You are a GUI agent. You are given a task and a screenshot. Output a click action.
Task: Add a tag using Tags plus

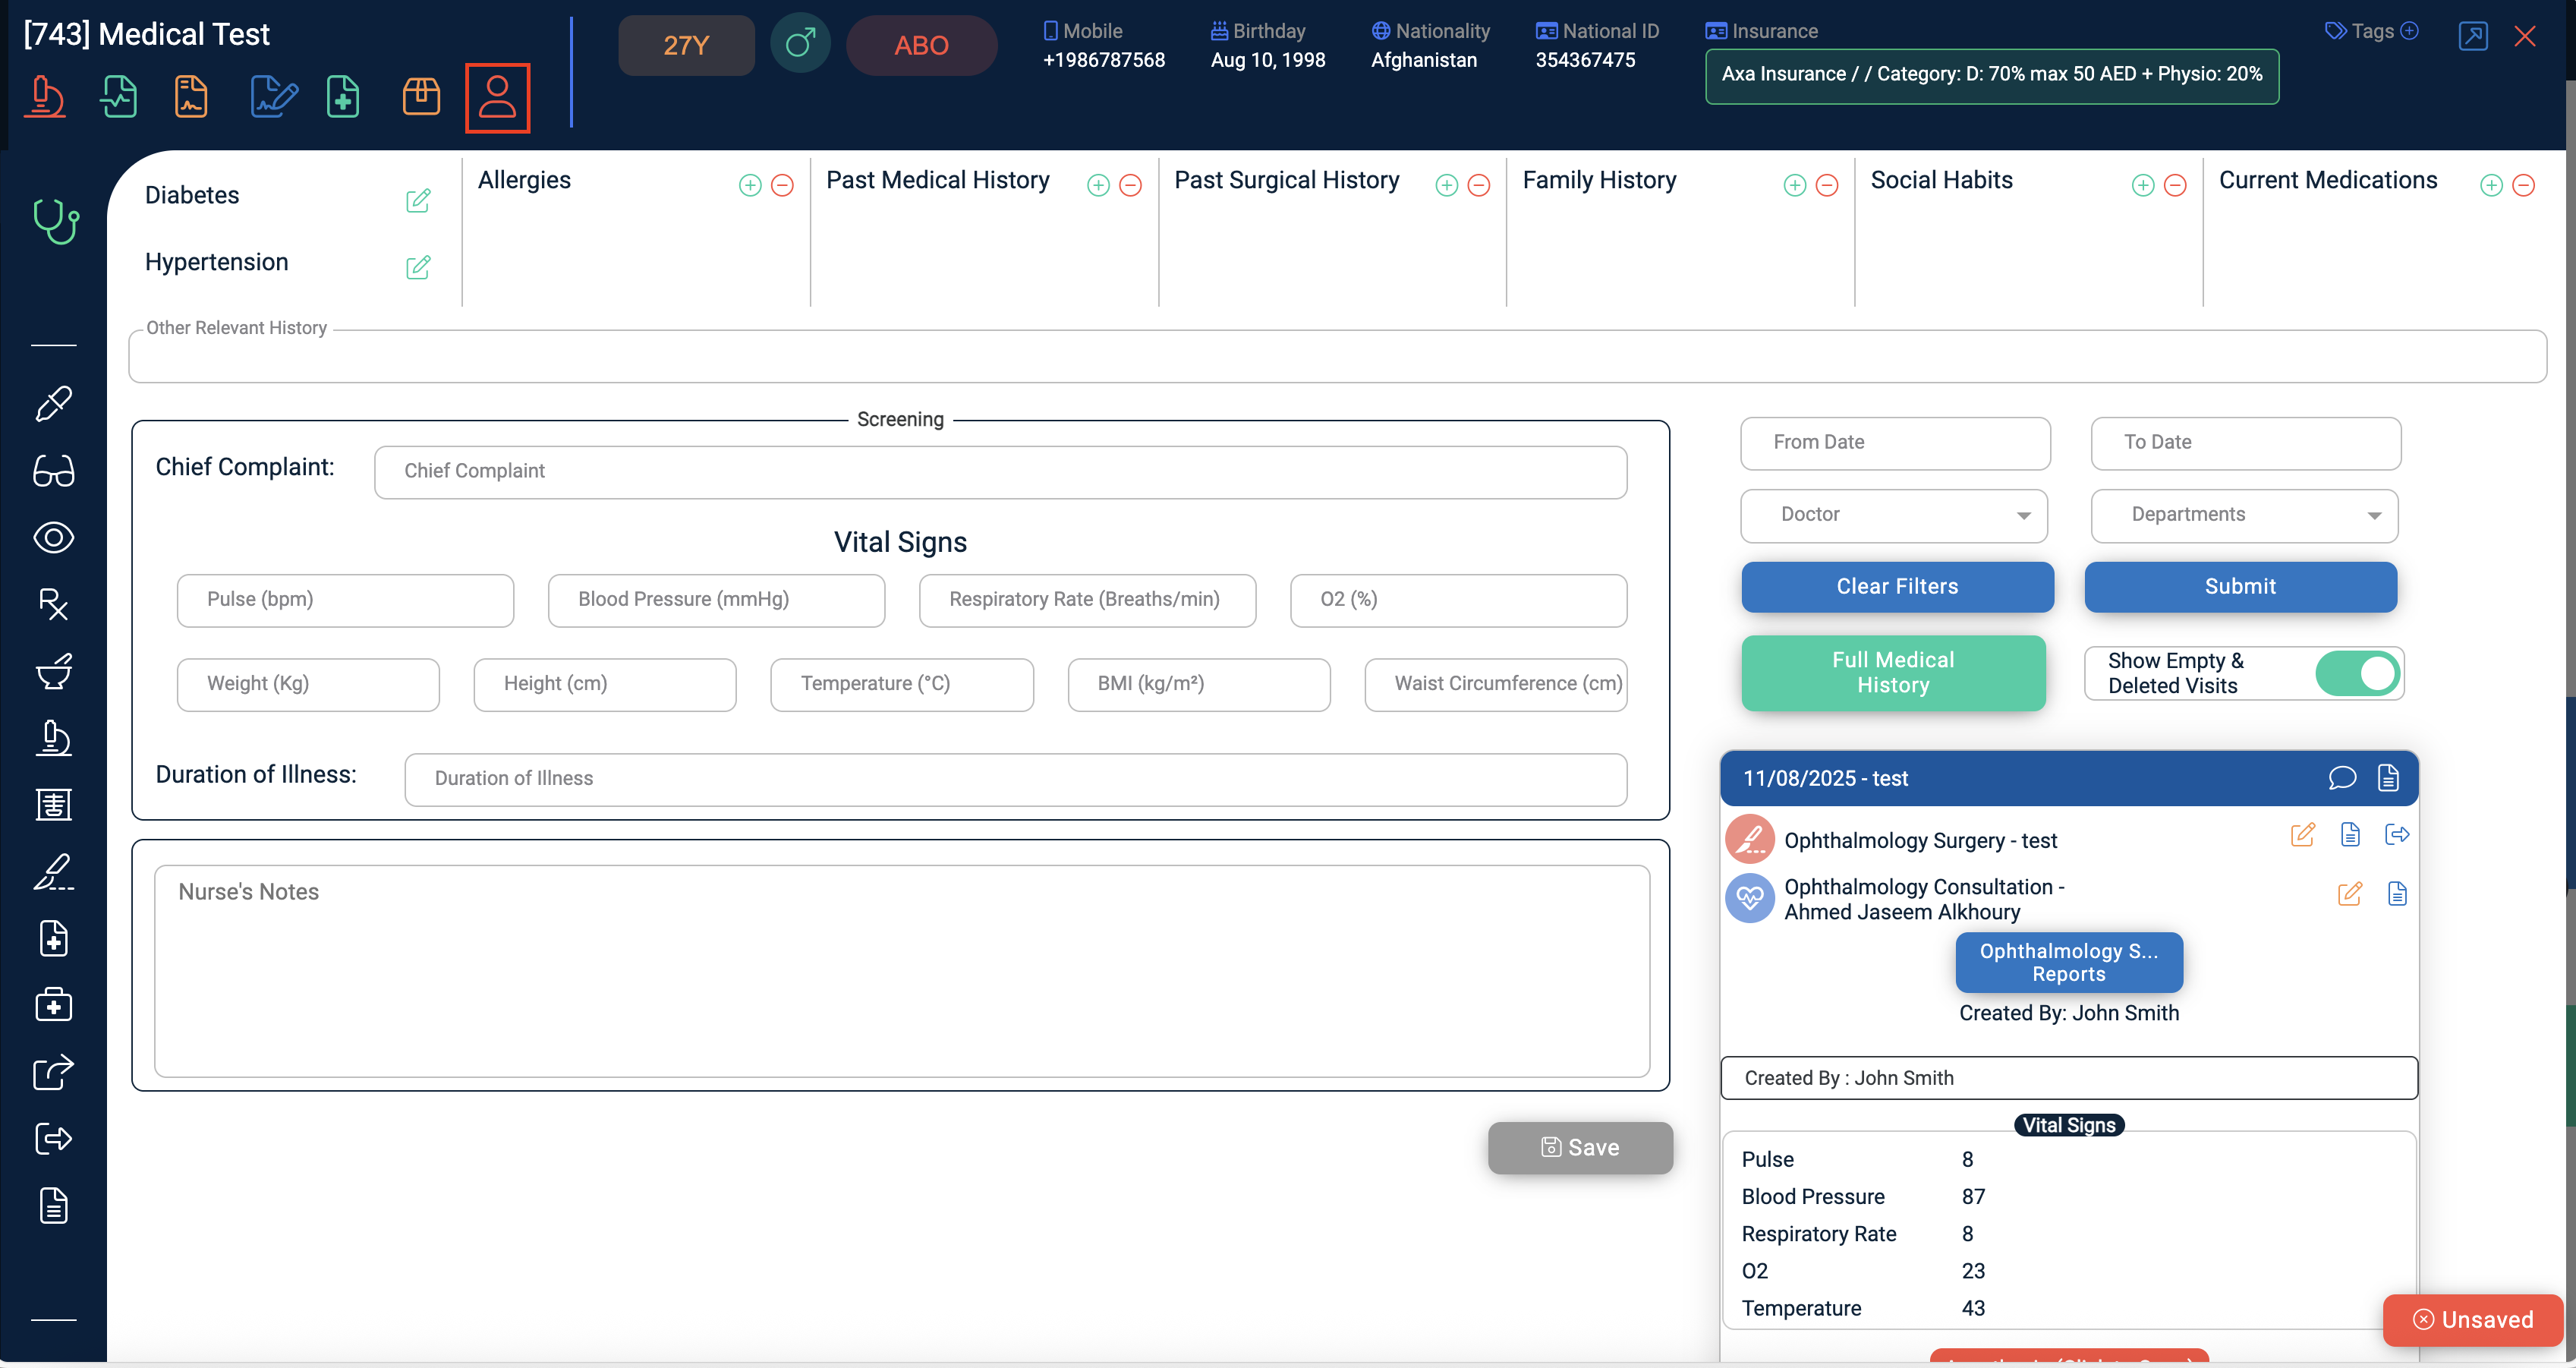[x=2409, y=31]
